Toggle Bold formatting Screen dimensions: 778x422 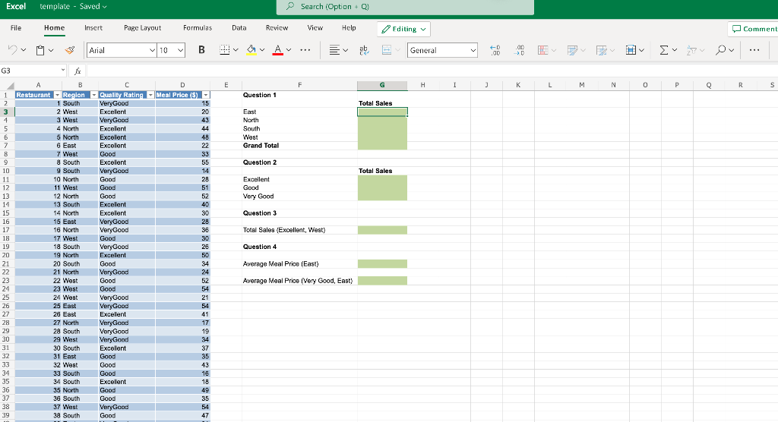201,50
